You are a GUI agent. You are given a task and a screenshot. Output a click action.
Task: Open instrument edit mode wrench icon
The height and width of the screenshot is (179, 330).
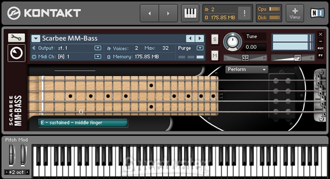tap(16, 38)
